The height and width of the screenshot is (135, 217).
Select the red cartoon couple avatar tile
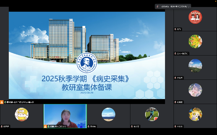[x=195, y=17]
